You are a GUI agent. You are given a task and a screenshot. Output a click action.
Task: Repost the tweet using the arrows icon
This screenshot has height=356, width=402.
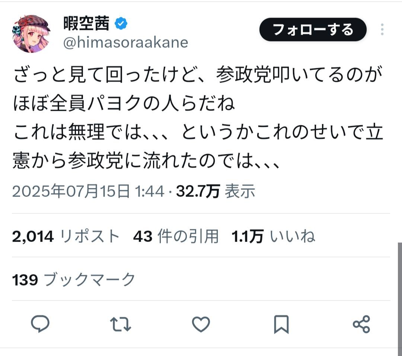tap(121, 324)
